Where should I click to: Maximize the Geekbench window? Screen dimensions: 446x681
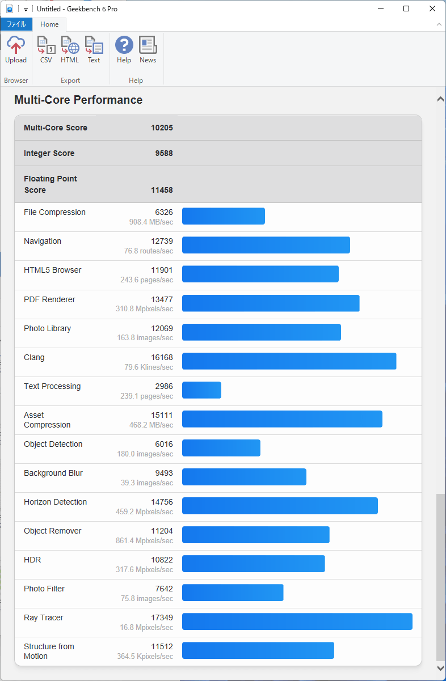pos(406,9)
